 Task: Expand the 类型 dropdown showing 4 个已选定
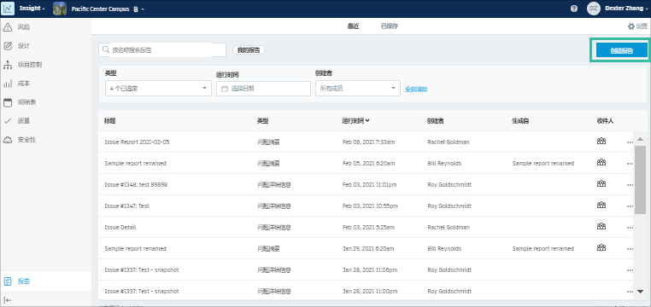click(159, 88)
